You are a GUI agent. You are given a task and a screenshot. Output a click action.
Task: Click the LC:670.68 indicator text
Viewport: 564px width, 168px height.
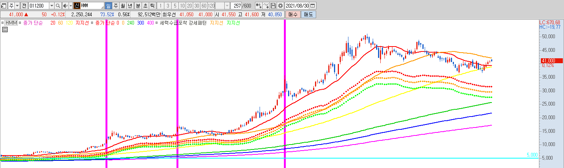click(x=549, y=22)
